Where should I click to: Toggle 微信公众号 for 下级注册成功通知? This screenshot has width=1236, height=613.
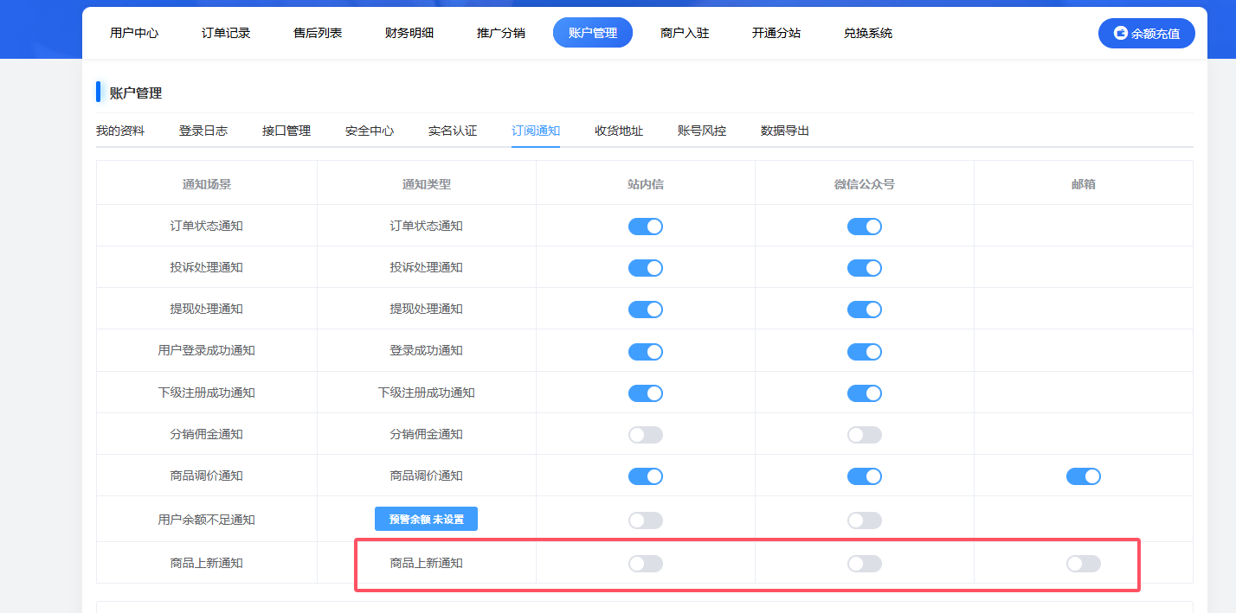coord(865,393)
